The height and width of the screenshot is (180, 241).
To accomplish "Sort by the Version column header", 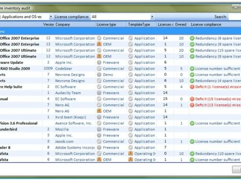I will coord(48,25).
